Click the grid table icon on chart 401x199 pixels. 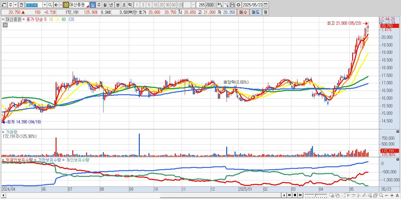tap(5, 25)
